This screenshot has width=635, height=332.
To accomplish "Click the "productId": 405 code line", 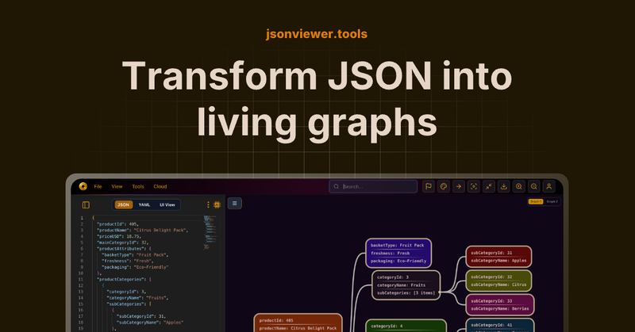I will 117,224.
